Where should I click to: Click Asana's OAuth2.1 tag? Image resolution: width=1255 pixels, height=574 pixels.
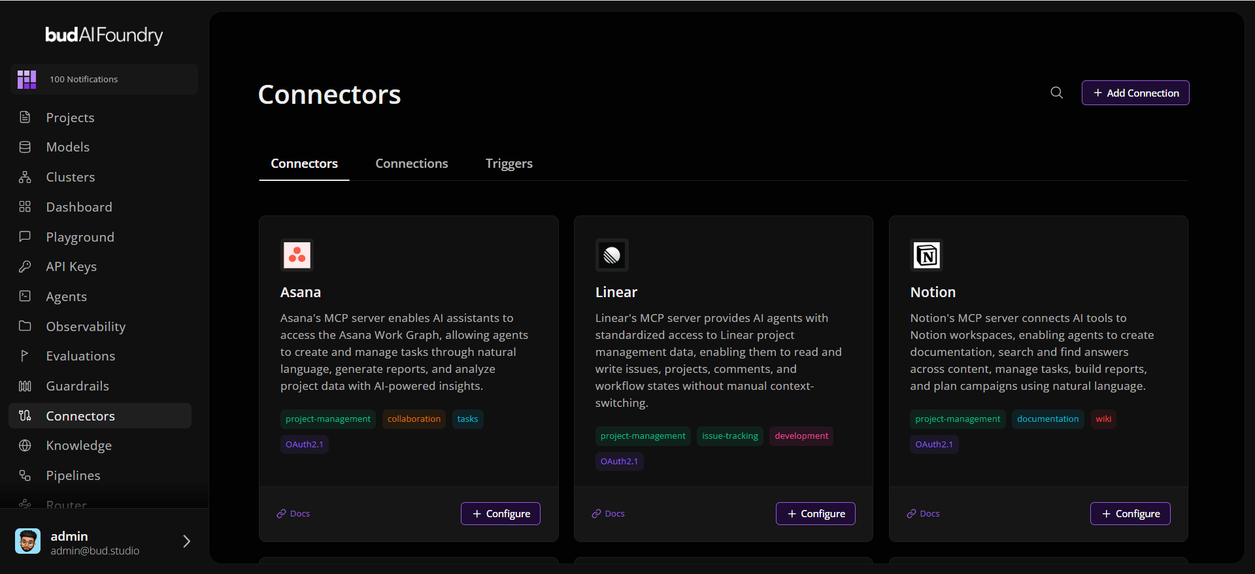304,444
